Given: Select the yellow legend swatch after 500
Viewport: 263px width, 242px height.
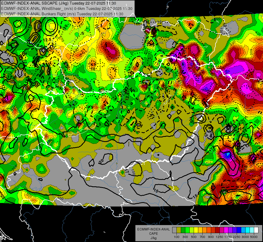Looking at the screenshot, I should click(x=196, y=230).
